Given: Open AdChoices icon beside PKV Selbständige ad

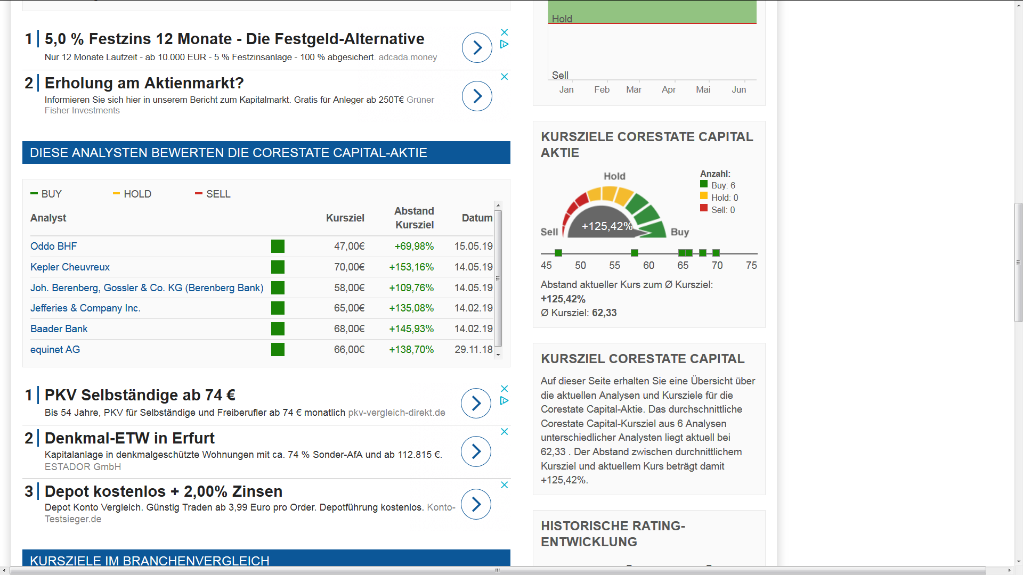Looking at the screenshot, I should [505, 401].
